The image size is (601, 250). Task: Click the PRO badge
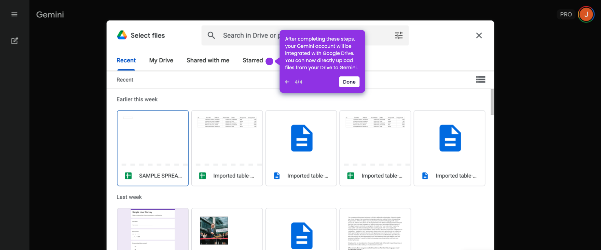(x=566, y=14)
